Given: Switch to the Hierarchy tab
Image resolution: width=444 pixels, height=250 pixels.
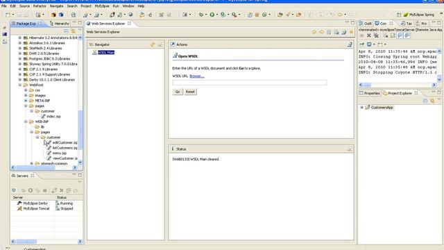Looking at the screenshot, I should tap(60, 24).
